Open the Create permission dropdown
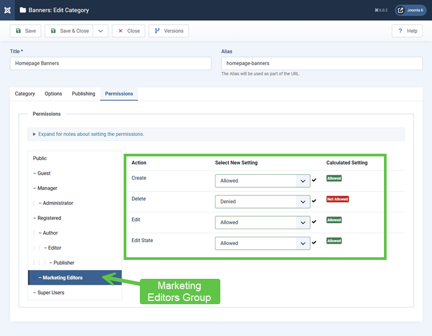Screen dimensions: 432x336 262,181
